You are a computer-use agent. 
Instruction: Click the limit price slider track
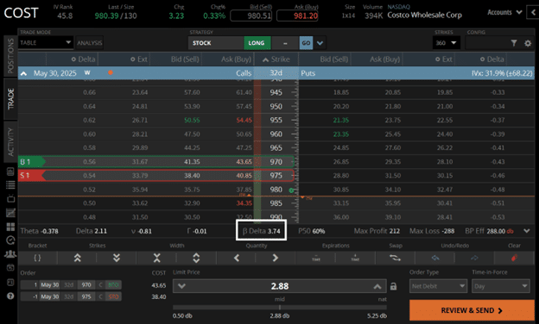point(280,308)
